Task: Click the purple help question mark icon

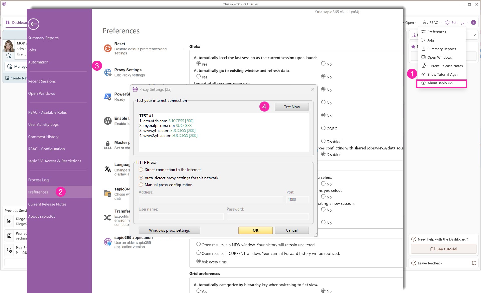Action: [x=473, y=23]
